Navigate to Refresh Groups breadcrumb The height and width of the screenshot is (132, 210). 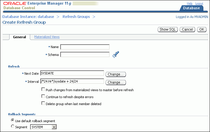point(76,17)
